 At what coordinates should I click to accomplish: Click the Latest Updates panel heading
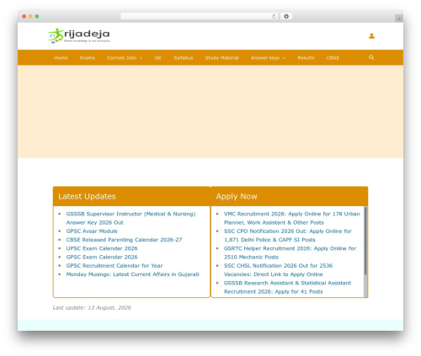87,196
